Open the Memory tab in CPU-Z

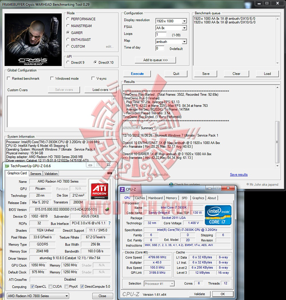click(171, 198)
